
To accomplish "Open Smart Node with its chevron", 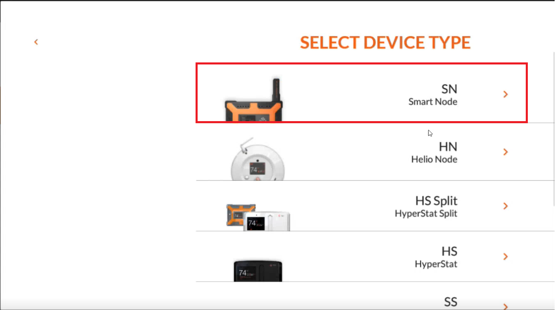I will pos(506,94).
